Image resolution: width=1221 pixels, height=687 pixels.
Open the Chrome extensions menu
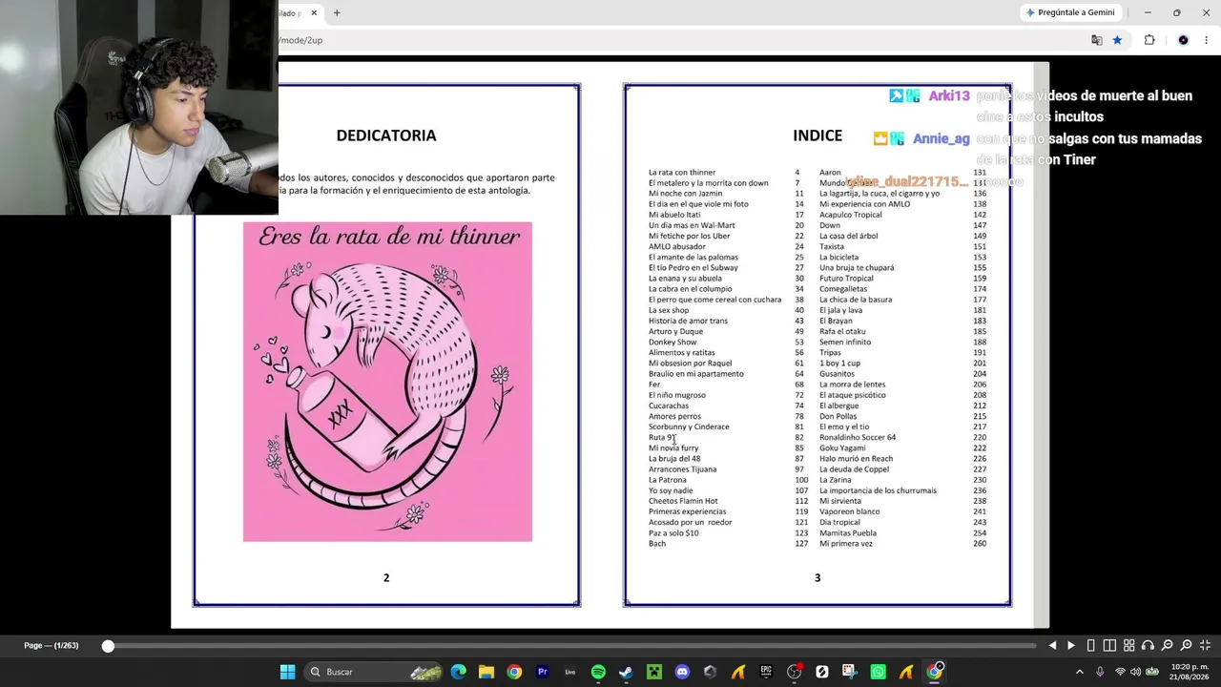click(1149, 40)
